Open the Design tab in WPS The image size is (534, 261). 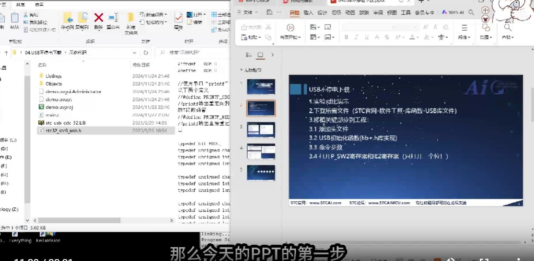click(322, 12)
